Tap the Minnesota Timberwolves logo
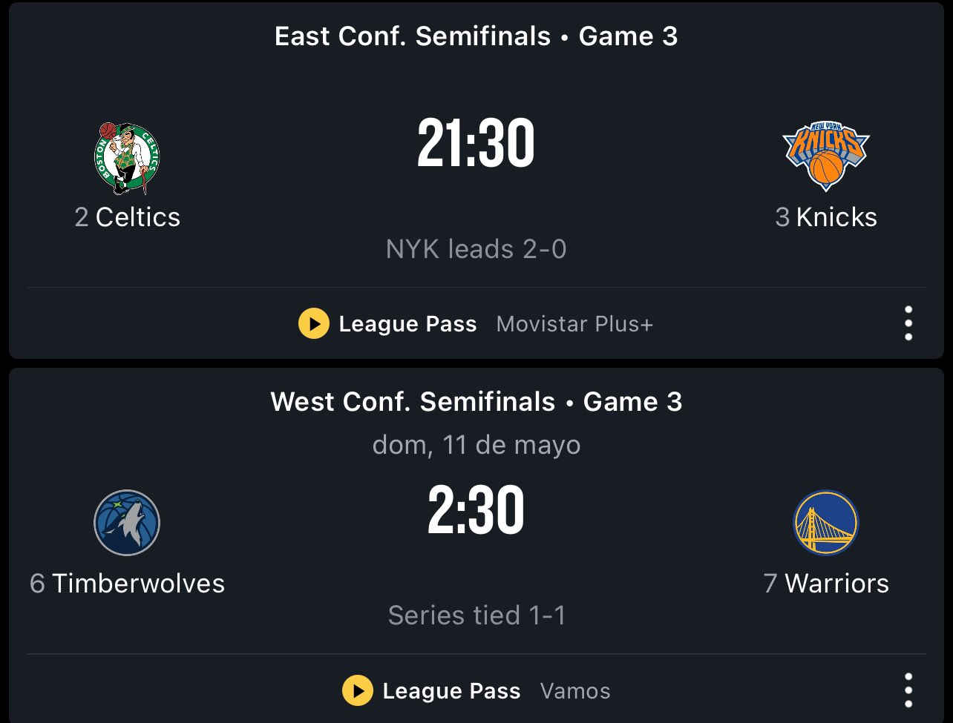Screen dimensions: 953x723 127,523
